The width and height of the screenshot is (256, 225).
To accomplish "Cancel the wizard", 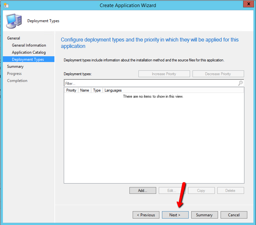I will tap(234, 215).
